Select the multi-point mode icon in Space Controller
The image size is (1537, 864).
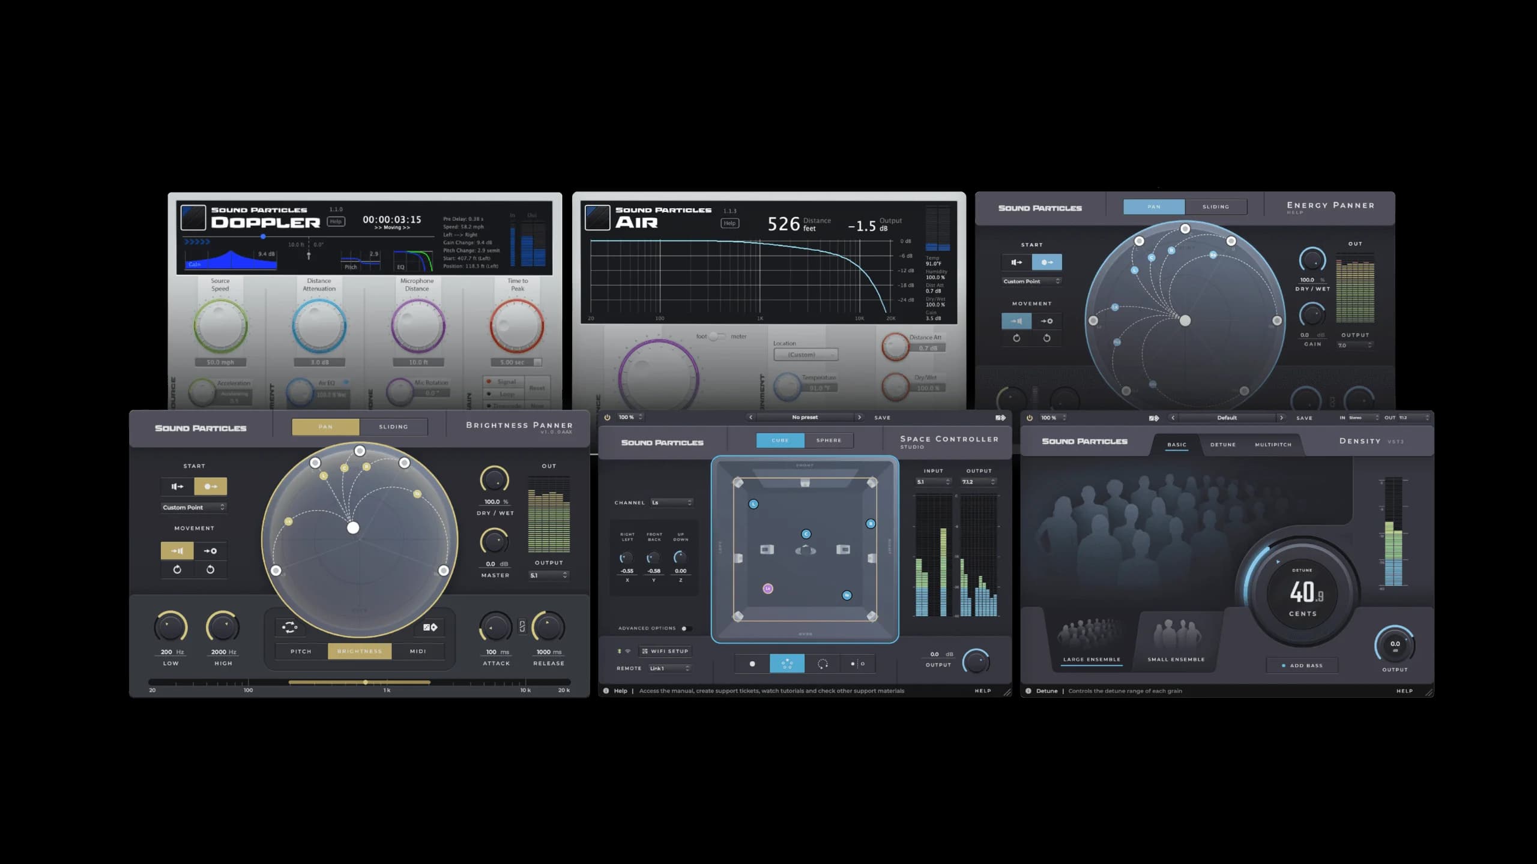coord(787,664)
